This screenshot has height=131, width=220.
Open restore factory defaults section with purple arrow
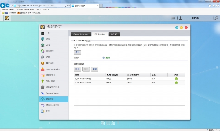coord(54,105)
